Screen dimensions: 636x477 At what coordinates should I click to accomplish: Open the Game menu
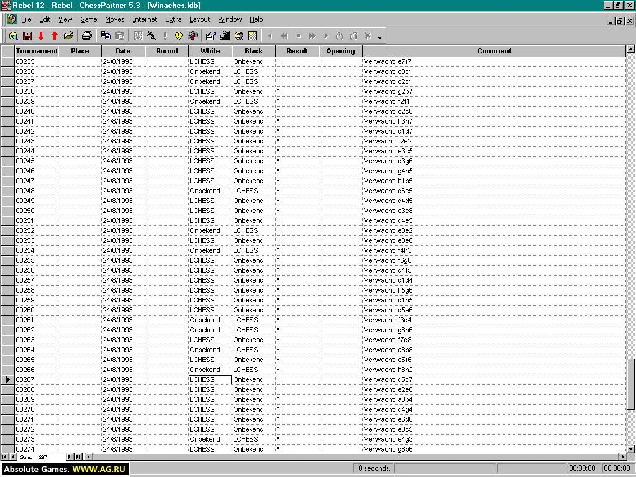[88, 19]
